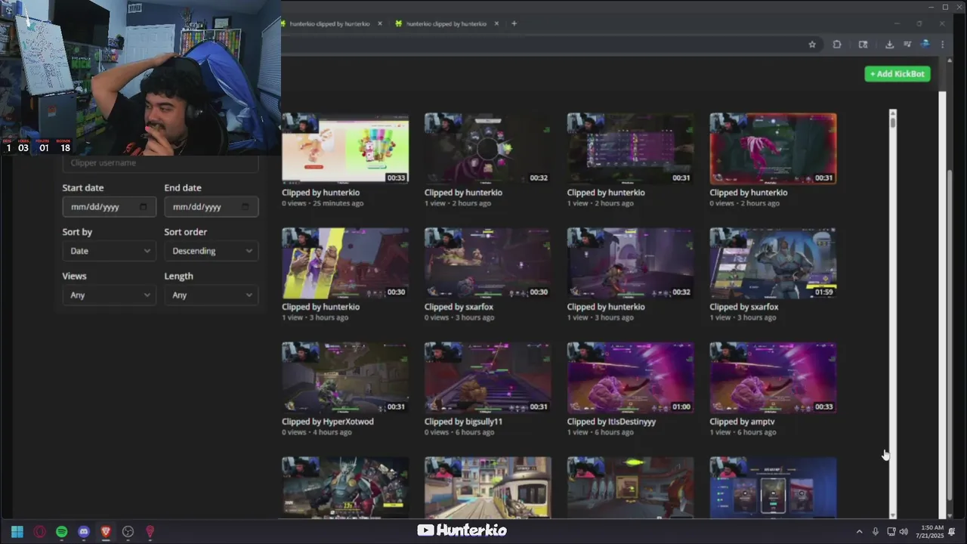This screenshot has width=967, height=544.
Task: Click 'Clipped by bigsully11' title
Action: (x=463, y=422)
